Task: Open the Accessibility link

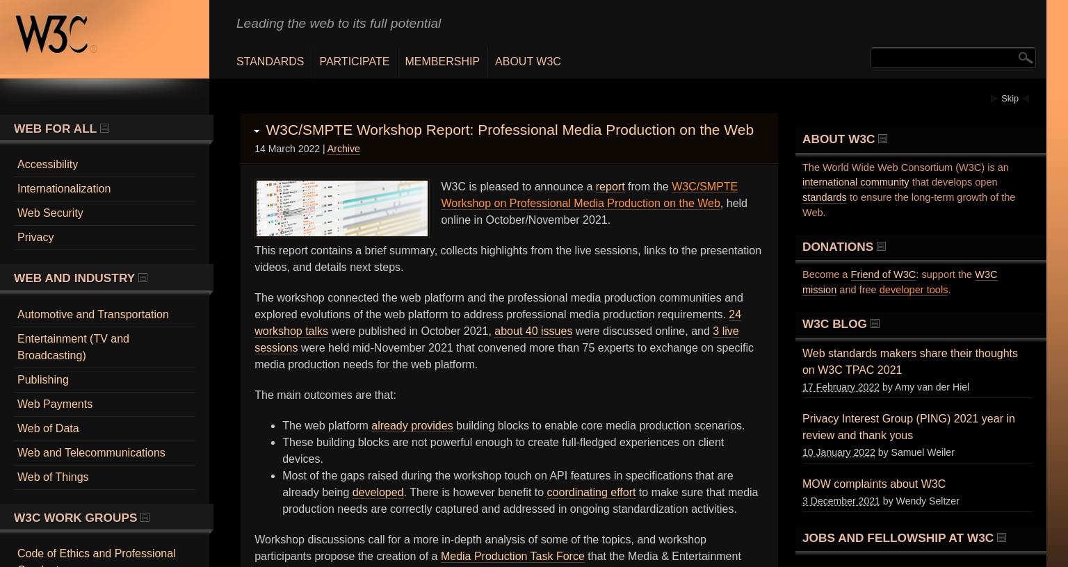Action: click(x=47, y=165)
